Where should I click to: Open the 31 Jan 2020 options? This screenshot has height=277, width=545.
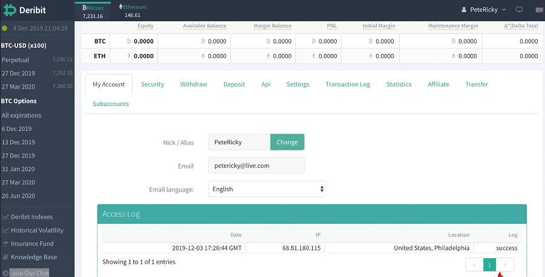[x=18, y=169]
